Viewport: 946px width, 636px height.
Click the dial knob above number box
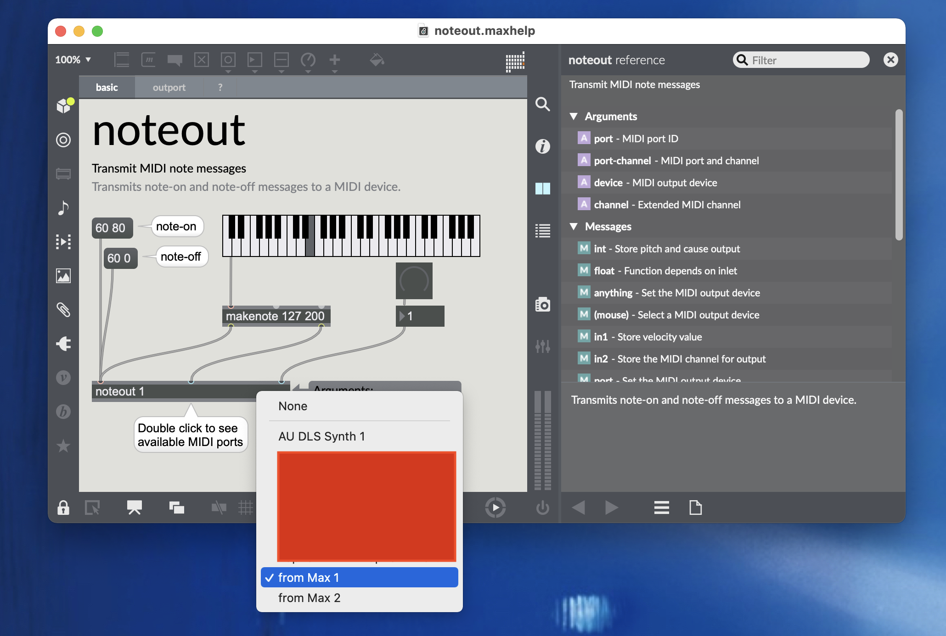pos(414,280)
